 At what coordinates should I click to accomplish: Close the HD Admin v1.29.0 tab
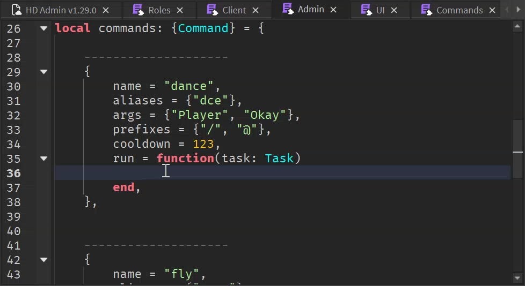(x=106, y=10)
